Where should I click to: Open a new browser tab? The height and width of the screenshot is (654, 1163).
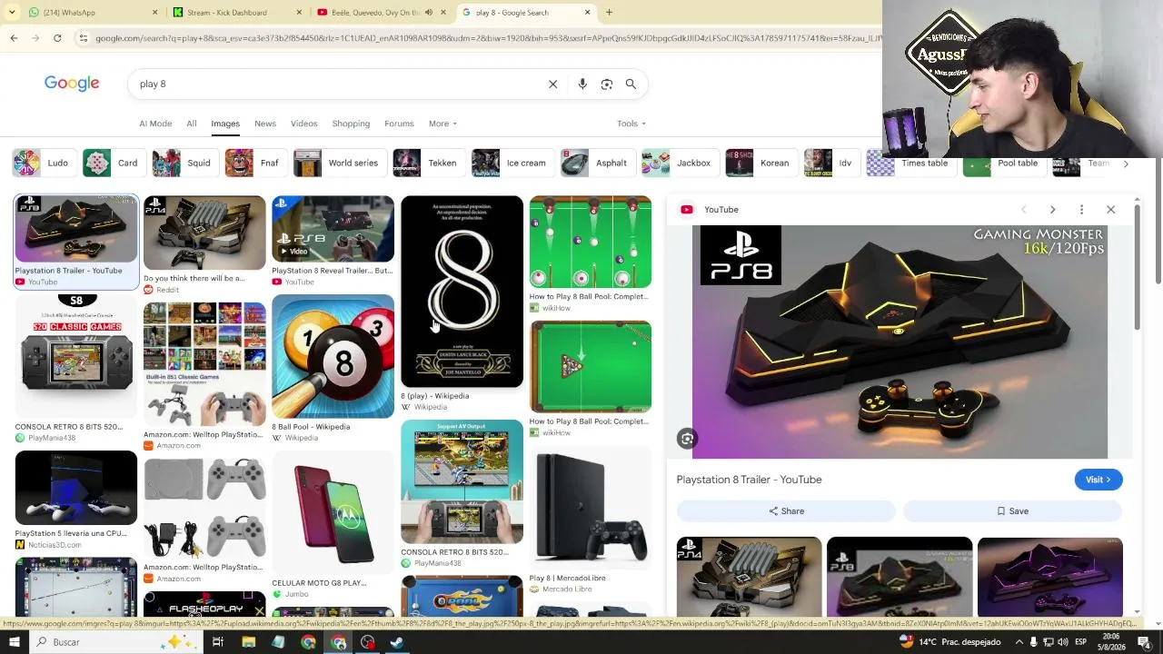[x=609, y=13]
